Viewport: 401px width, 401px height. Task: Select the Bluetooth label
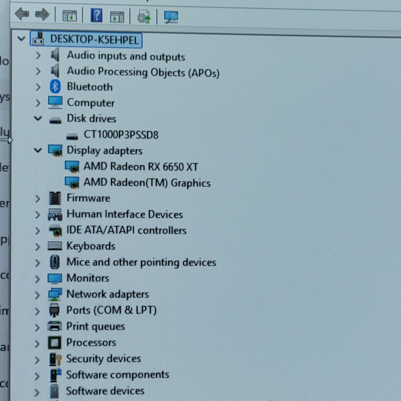click(x=90, y=87)
